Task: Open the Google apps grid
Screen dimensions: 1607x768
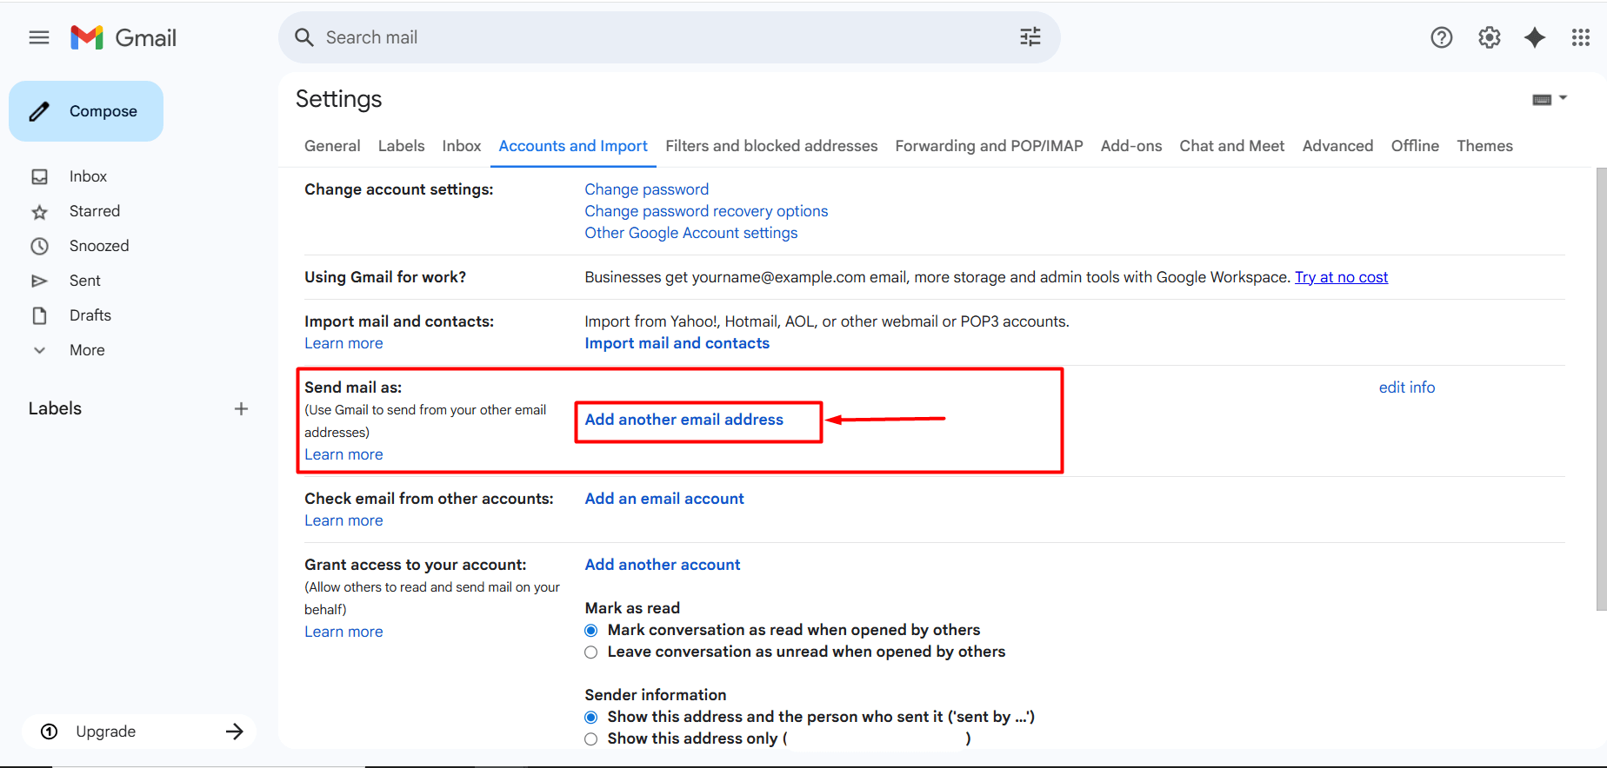Action: pos(1581,37)
